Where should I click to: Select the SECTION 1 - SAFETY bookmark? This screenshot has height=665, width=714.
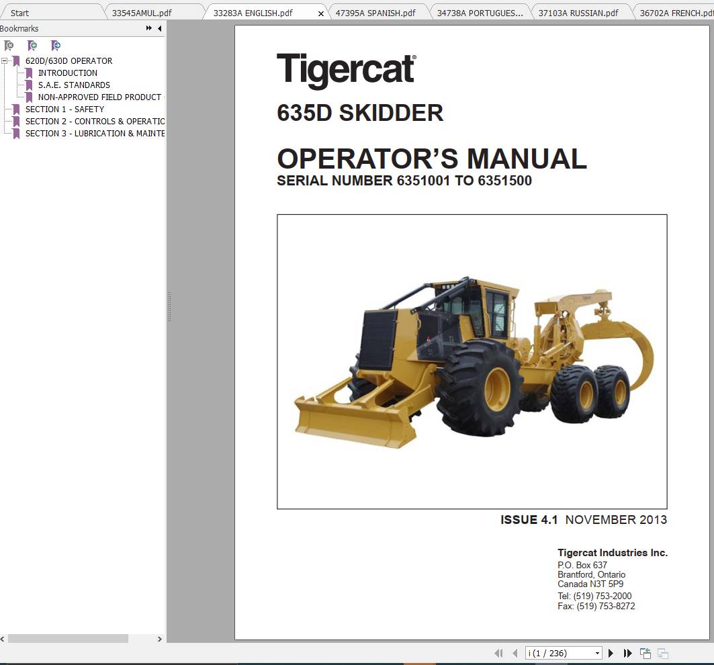coord(64,109)
